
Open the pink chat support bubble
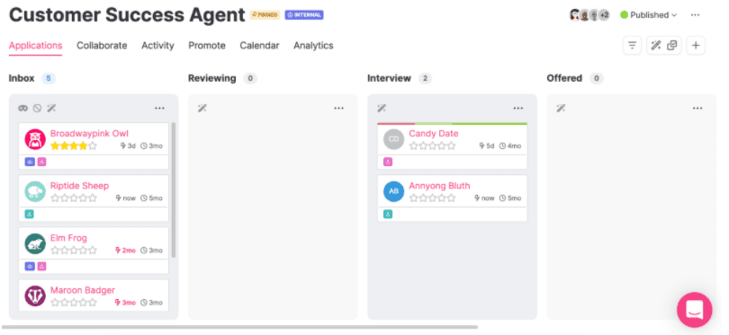[694, 310]
